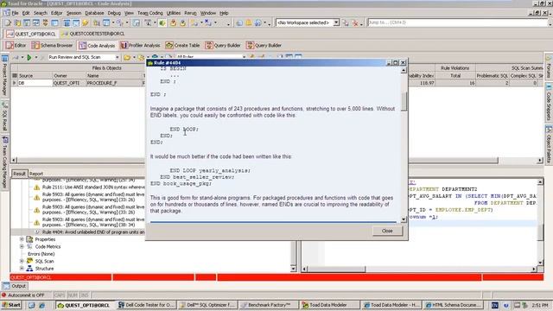Expand the Properties tree node

22,239
